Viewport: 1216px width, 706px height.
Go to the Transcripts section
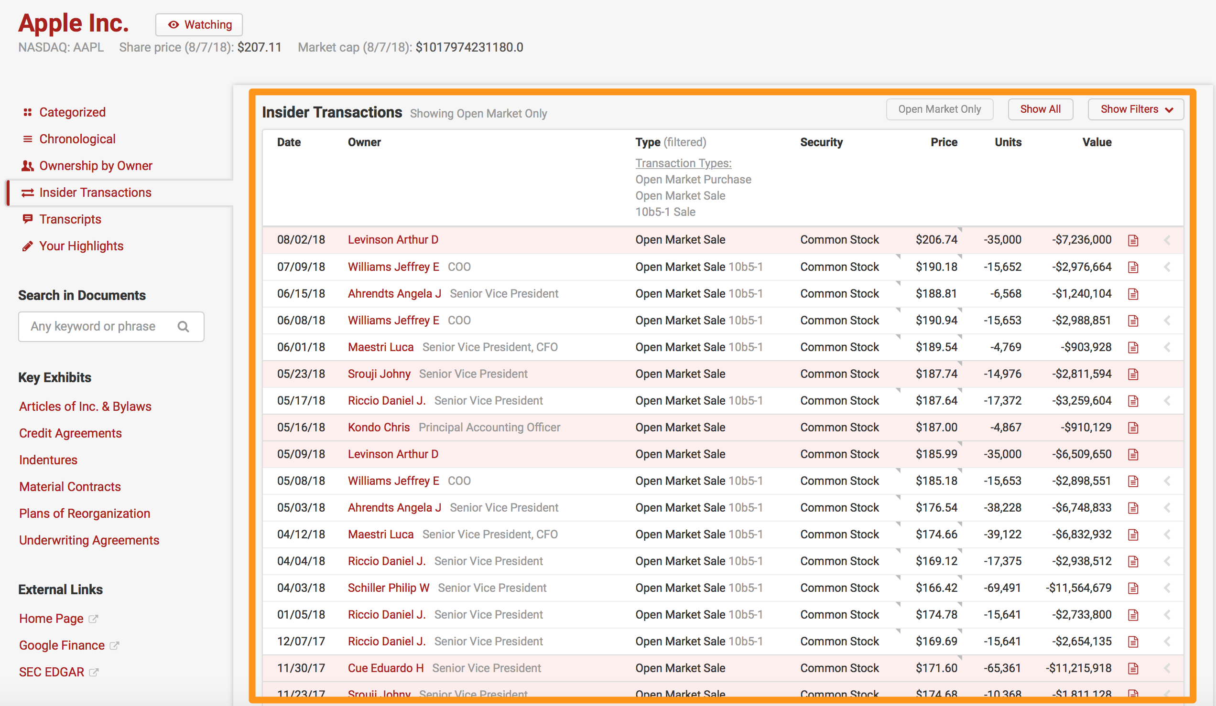[x=70, y=219]
